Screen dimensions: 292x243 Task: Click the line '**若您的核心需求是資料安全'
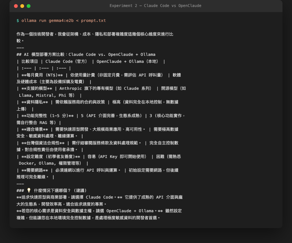coord(99,211)
